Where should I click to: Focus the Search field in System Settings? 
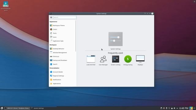65,17
